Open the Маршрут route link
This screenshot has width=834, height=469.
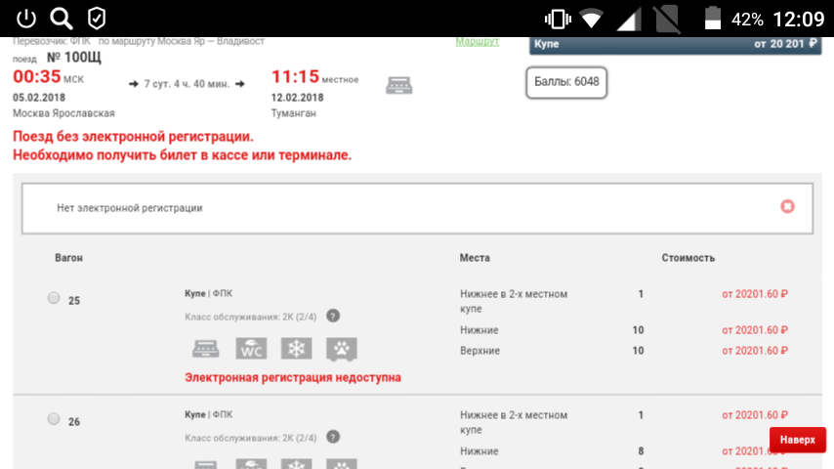(x=477, y=41)
